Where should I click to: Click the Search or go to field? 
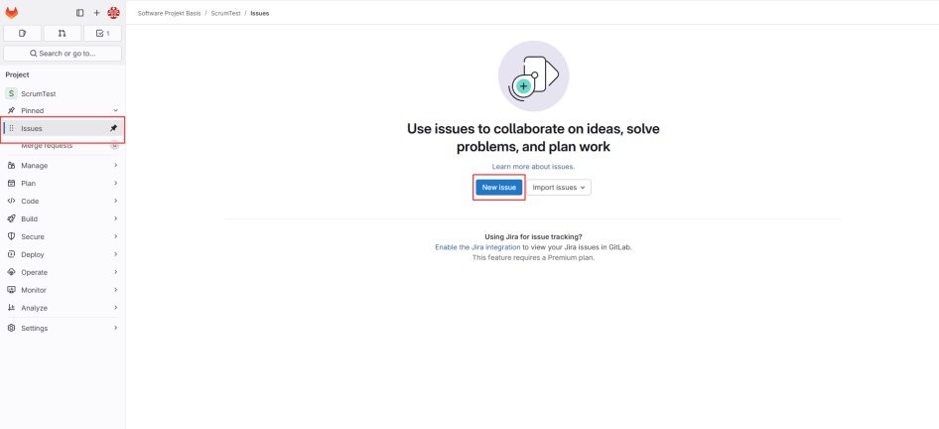pyautogui.click(x=63, y=54)
